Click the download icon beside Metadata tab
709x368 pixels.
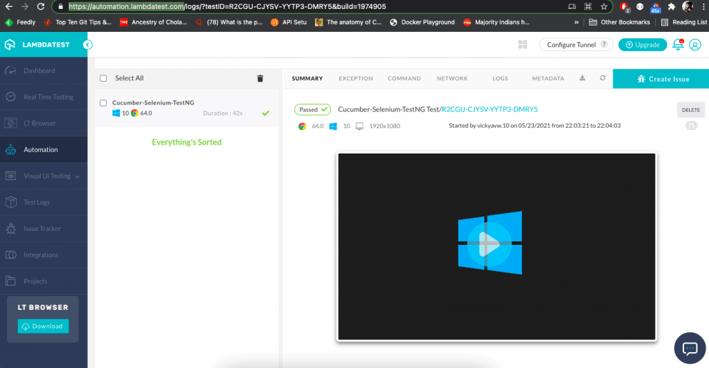[x=582, y=78]
